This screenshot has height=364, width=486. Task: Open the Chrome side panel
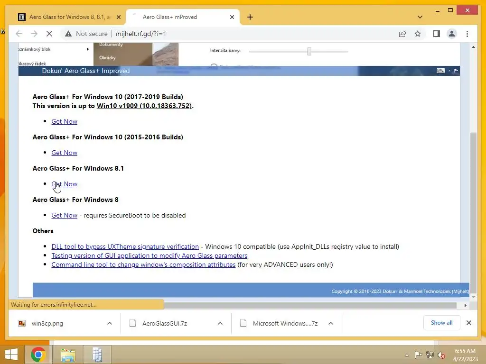[x=437, y=34]
